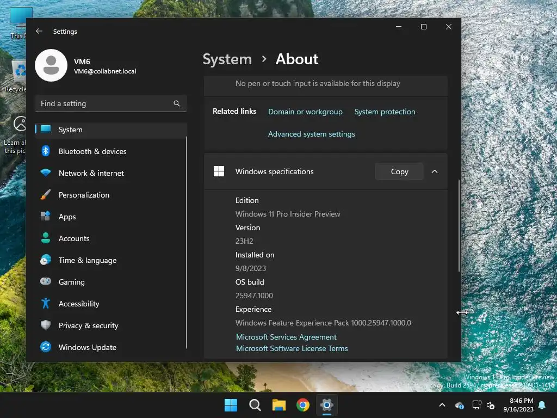This screenshot has width=557, height=418.
Task: Launch File Explorer from the taskbar
Action: point(279,405)
